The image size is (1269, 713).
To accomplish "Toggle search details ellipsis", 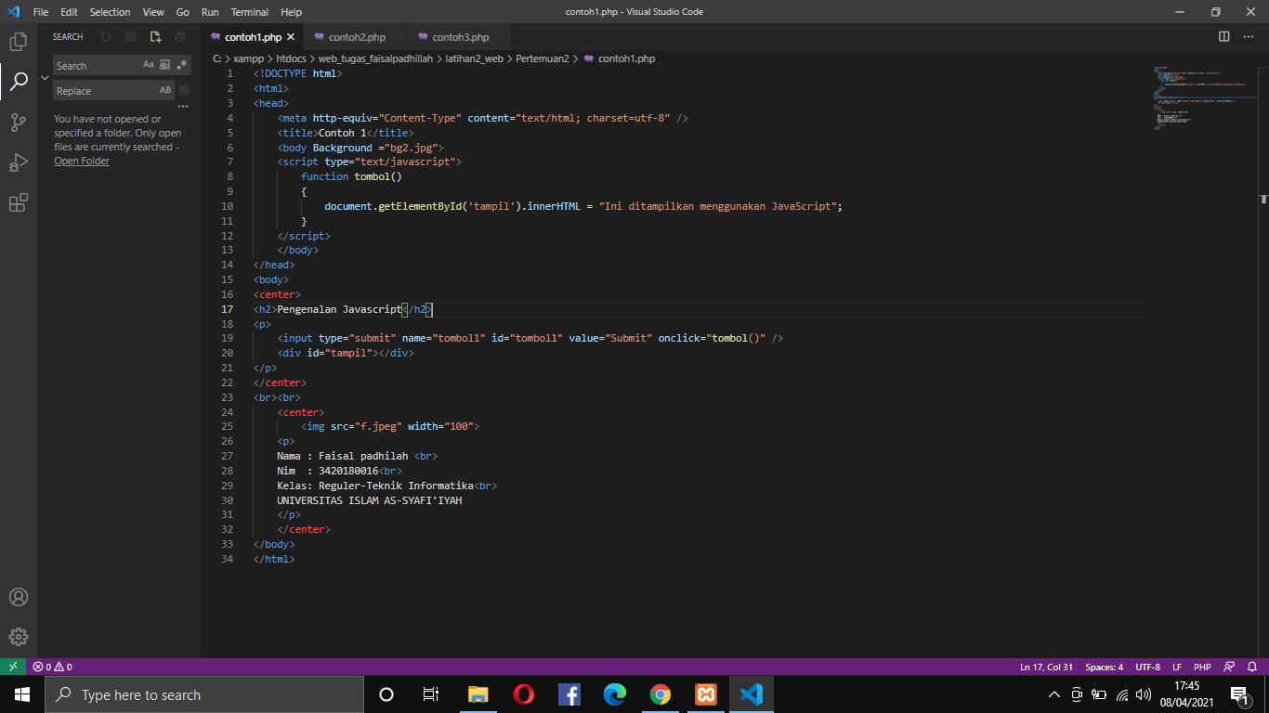I will [x=183, y=107].
